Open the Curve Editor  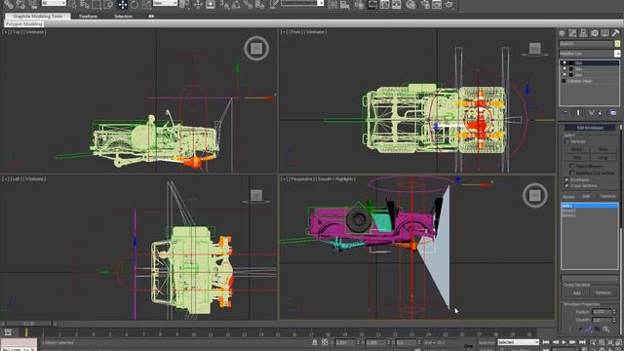point(384,5)
